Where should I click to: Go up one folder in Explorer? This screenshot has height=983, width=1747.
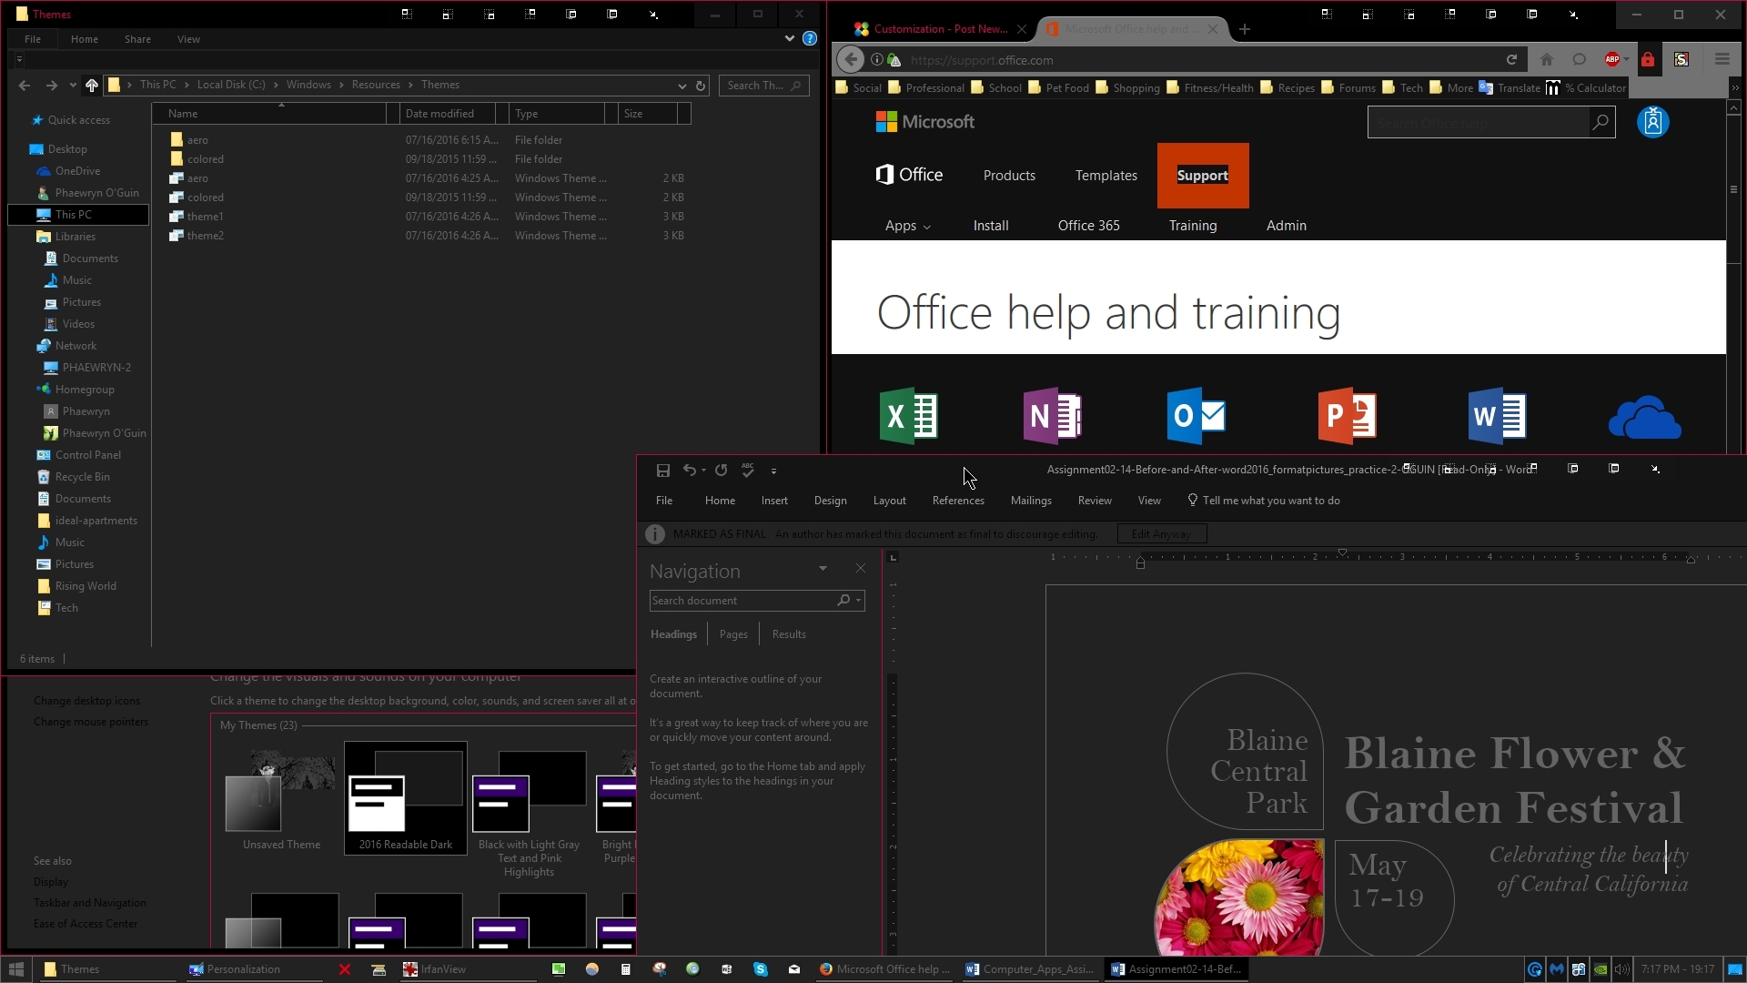click(x=91, y=85)
